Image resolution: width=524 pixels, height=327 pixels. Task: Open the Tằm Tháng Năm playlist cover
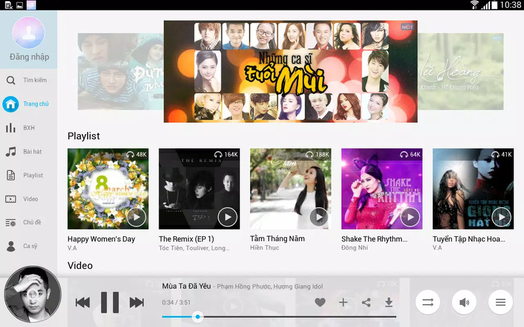(290, 189)
